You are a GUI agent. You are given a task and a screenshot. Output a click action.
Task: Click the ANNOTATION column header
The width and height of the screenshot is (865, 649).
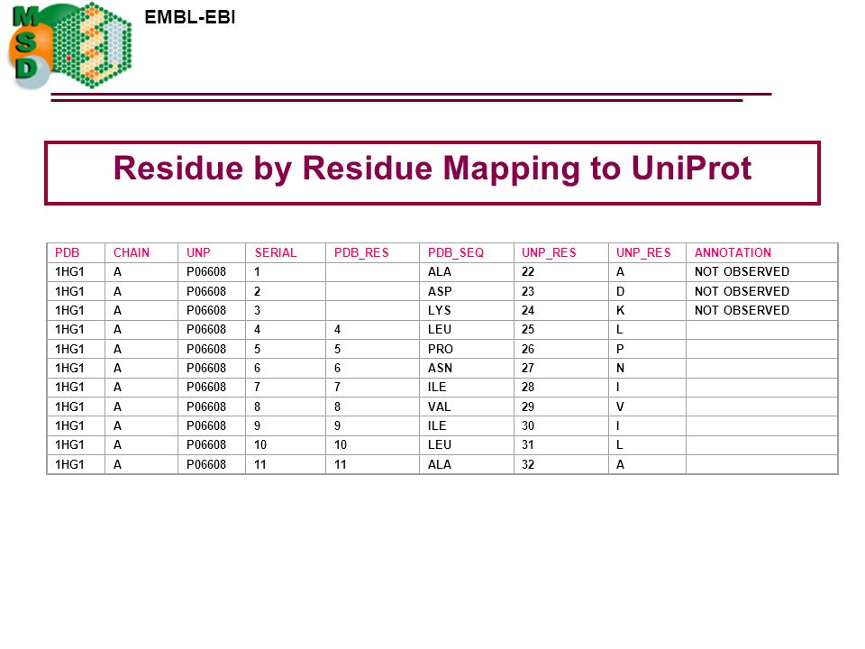[x=733, y=252]
